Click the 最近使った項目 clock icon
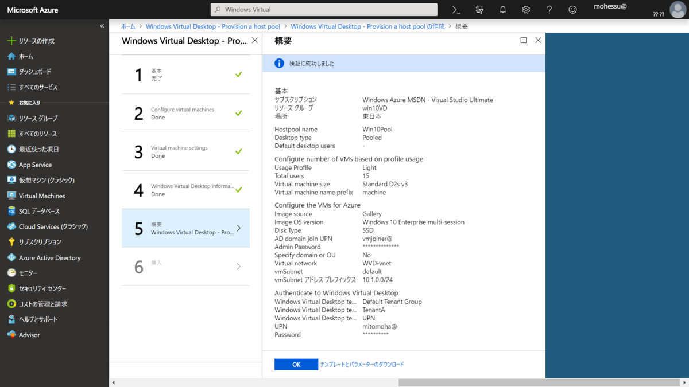Image resolution: width=689 pixels, height=387 pixels. (x=11, y=149)
